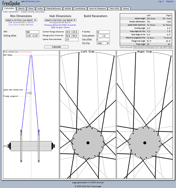This screenshot has width=176, height=188.
Task: Click the ERD 566mm diagram label
Action: pos(8,55)
